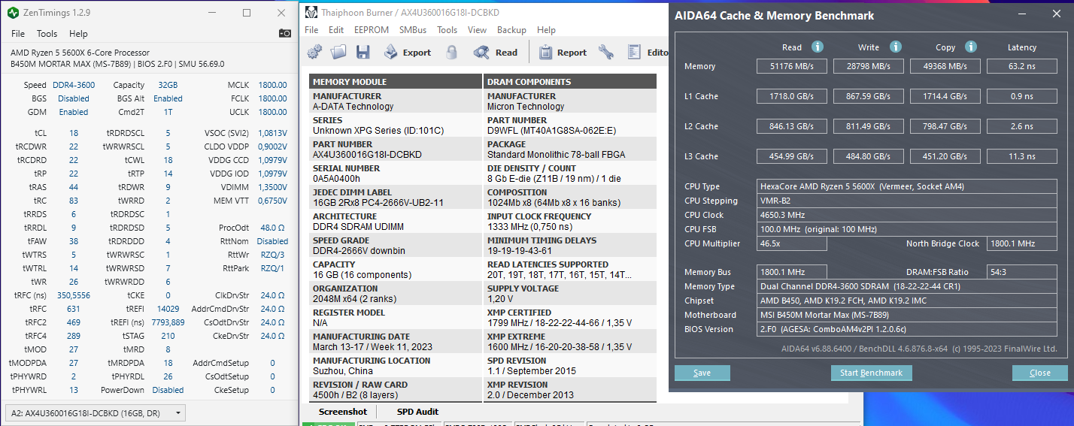Open ZenTimings memory module selector dropdown
Image resolution: width=1074 pixels, height=426 pixels.
[x=95, y=412]
